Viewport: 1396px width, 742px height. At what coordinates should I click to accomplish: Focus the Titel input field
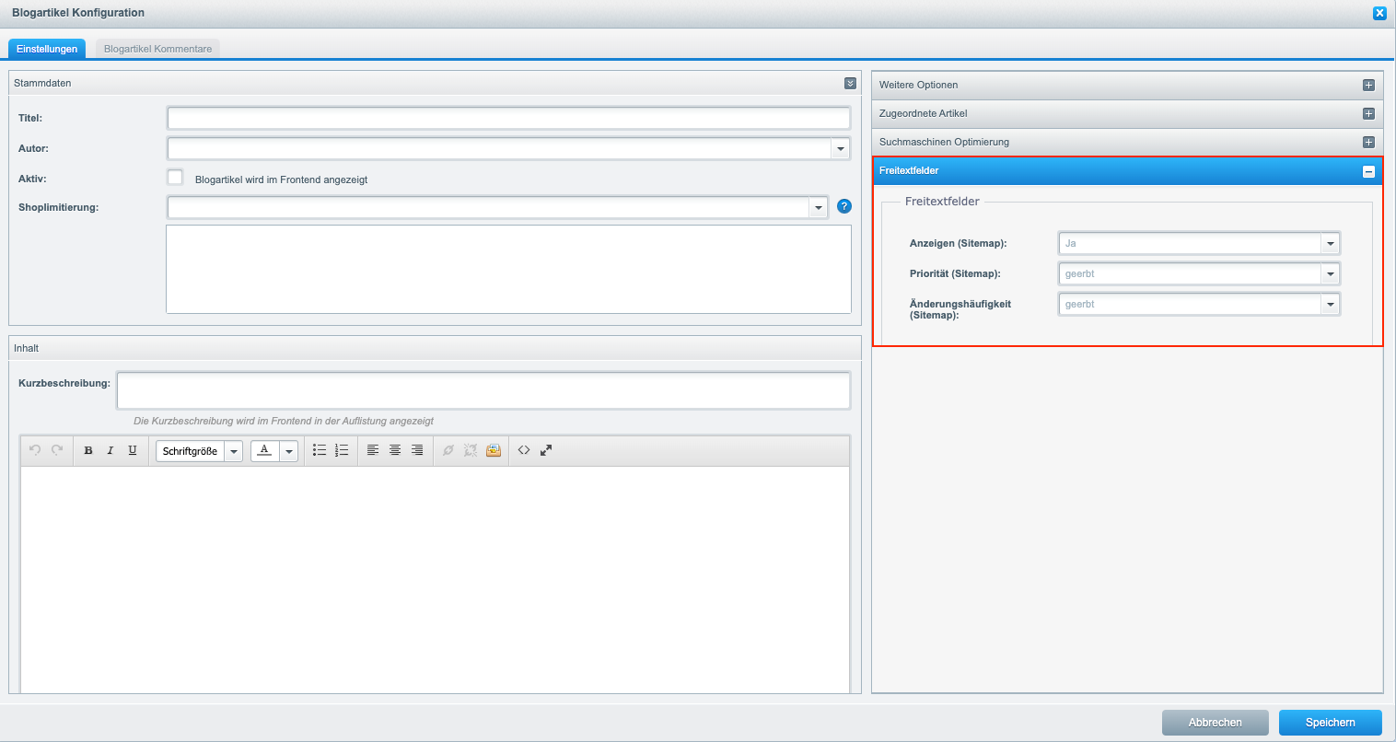point(508,118)
